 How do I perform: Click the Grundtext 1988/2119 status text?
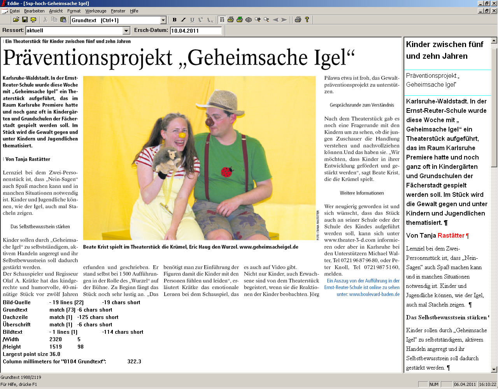(x=21, y=377)
